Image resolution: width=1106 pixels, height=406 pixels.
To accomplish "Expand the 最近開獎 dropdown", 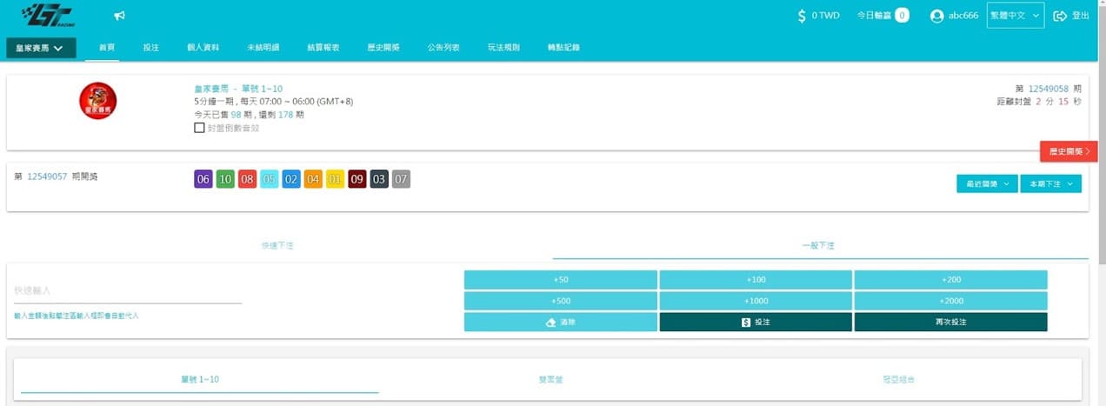I will (987, 183).
